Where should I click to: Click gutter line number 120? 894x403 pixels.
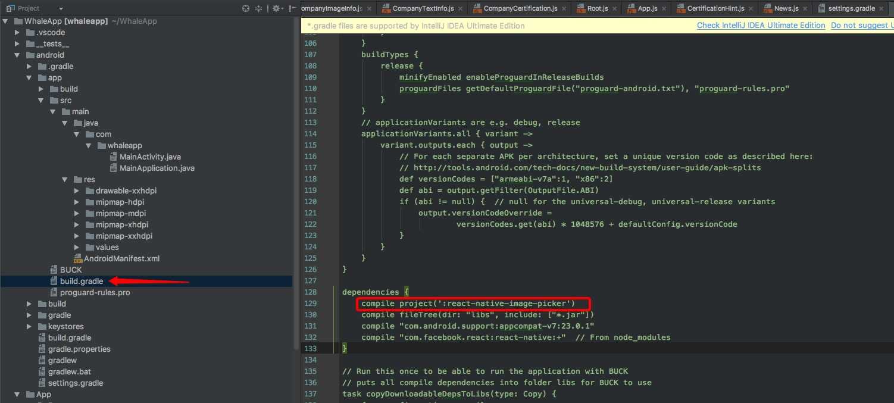coord(311,202)
